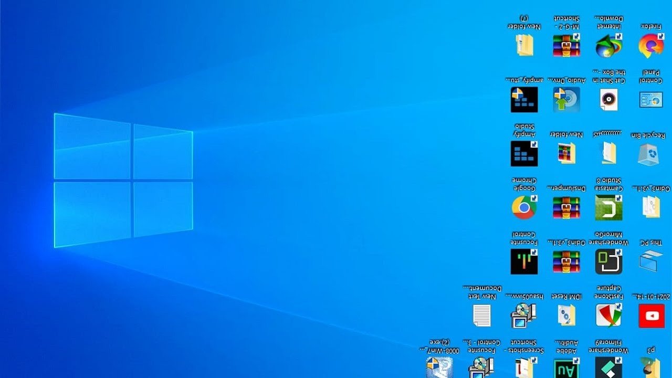Viewport: 672px width, 378px height.
Task: Select the Cat Shat in the Box file
Action: pyautogui.click(x=609, y=99)
